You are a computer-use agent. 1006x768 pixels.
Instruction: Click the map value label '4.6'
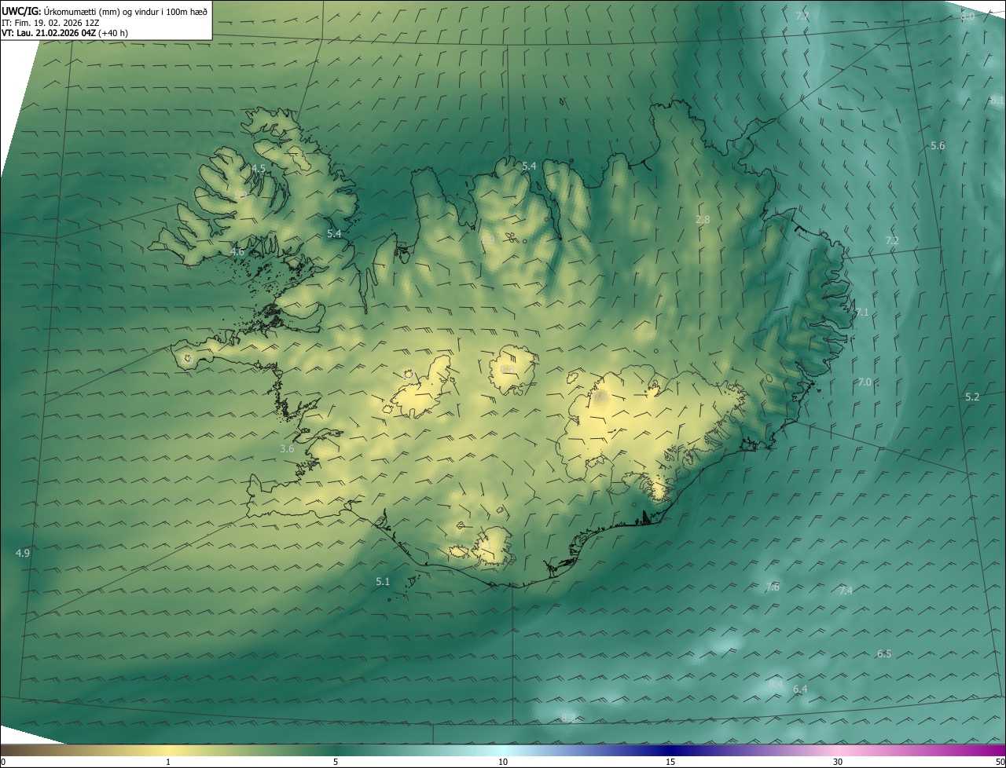coord(237,252)
